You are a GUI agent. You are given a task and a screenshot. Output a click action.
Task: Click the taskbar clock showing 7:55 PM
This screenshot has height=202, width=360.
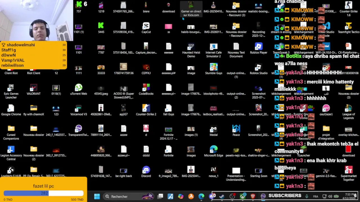[350, 196]
